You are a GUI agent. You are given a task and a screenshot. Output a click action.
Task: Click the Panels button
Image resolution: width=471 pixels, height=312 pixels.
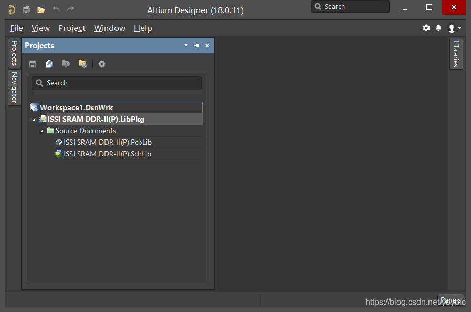click(x=451, y=300)
